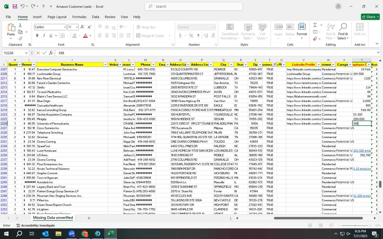This screenshot has width=383, height=239.
Task: Open the Number Format General dropdown
Action: [214, 27]
